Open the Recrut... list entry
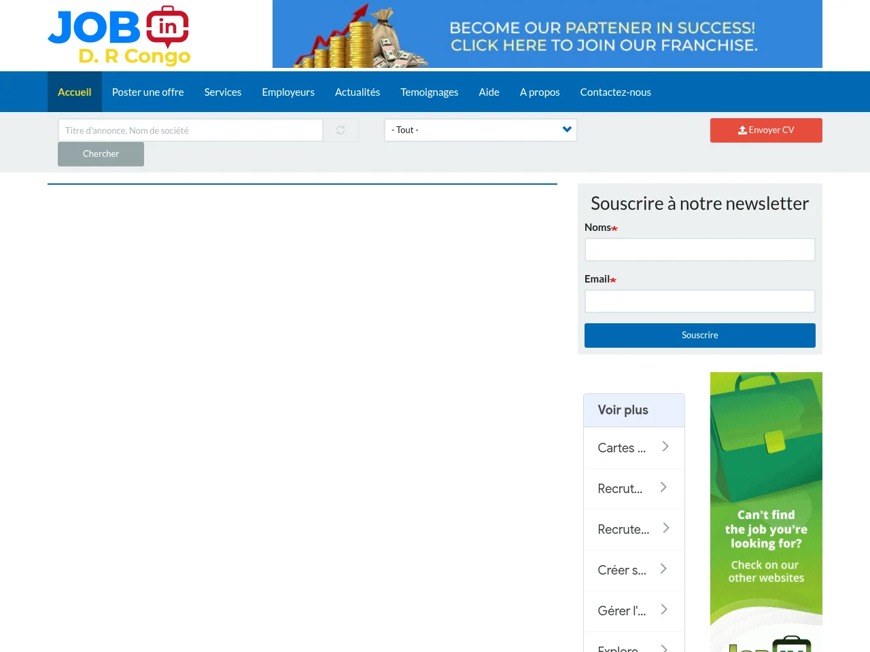The height and width of the screenshot is (652, 870). 634,489
